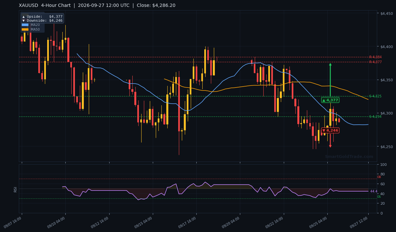396x232 pixels.
Task: Click the $4,300 price axis label
Action: coord(386,113)
